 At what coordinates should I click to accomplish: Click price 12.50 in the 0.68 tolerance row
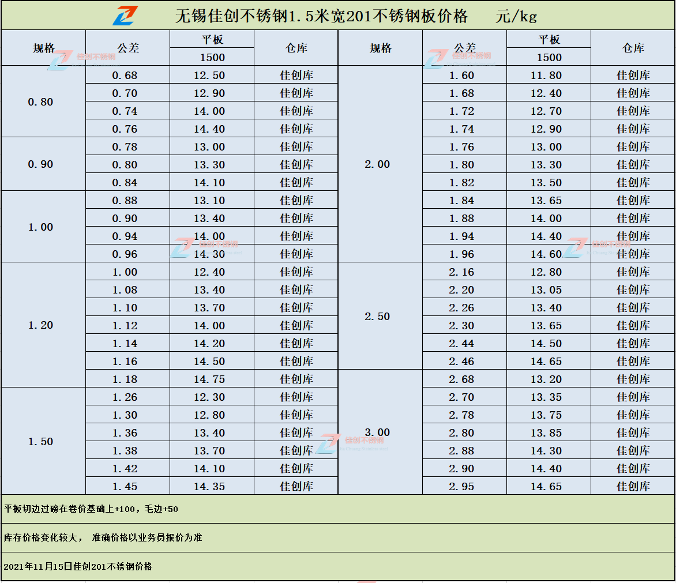coord(209,76)
